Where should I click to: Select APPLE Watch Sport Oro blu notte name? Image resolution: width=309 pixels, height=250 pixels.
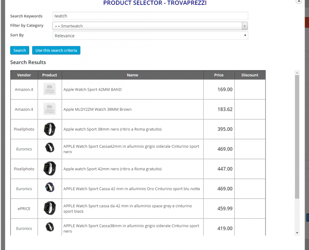click(x=132, y=189)
